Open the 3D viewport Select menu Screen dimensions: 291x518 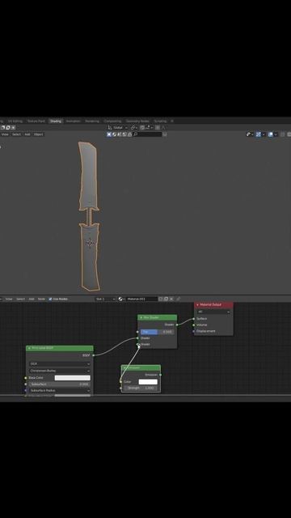pyautogui.click(x=16, y=134)
